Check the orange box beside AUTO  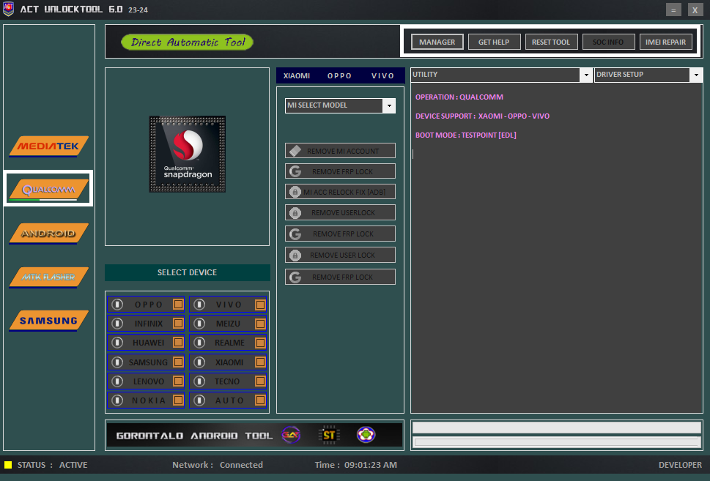tap(260, 400)
